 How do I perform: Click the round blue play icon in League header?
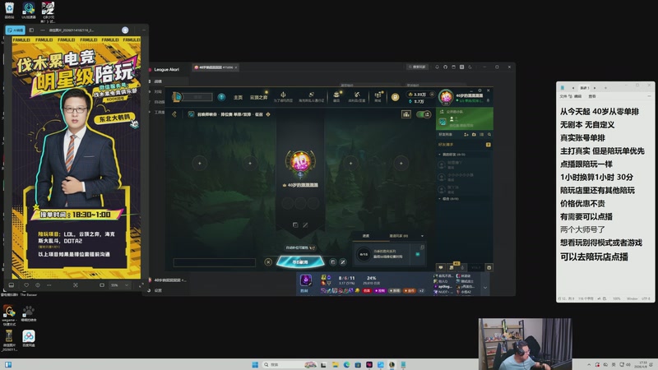[x=221, y=97]
